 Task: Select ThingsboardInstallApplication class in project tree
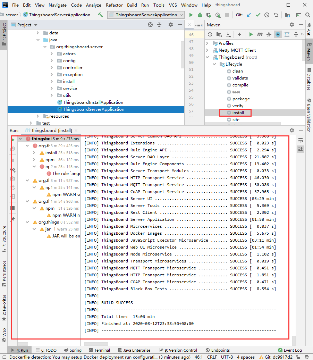[93, 102]
